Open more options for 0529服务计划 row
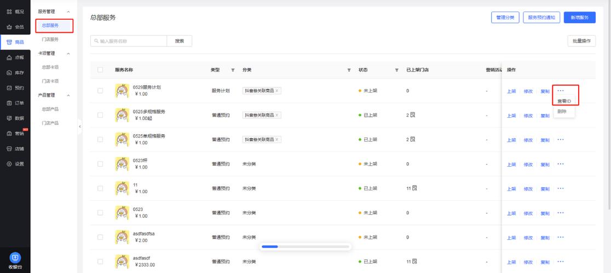This screenshot has height=273, width=611. 560,91
